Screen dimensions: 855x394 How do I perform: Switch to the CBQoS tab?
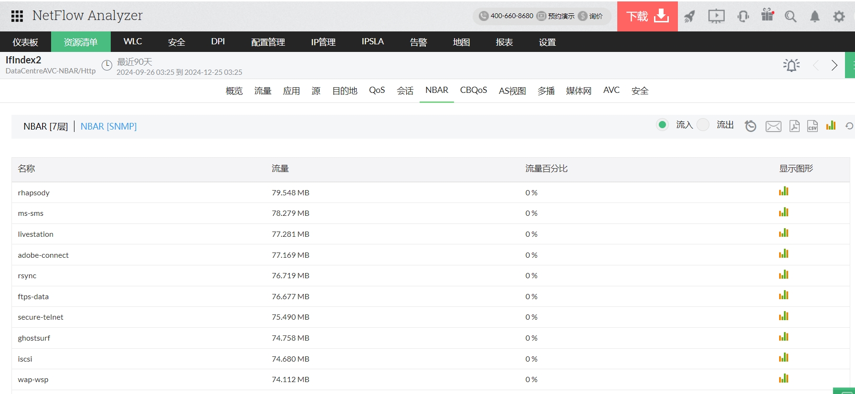tap(473, 90)
